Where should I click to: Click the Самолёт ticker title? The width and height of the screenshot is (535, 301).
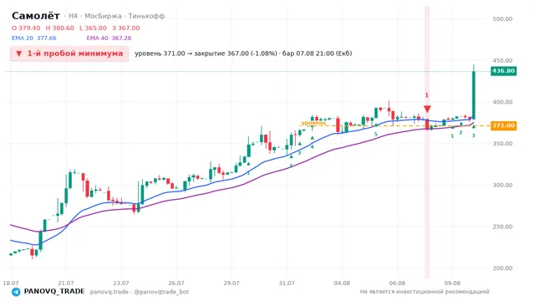pos(36,16)
